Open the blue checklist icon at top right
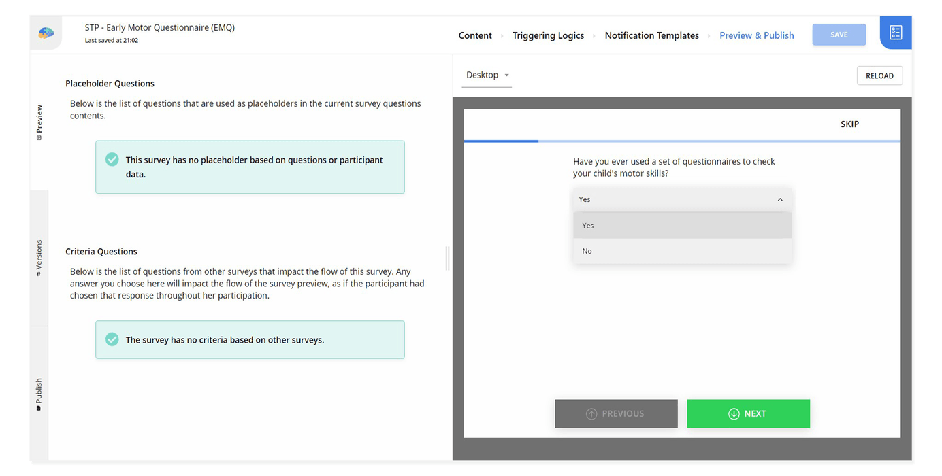Screen dimensions: 942x476 point(895,31)
